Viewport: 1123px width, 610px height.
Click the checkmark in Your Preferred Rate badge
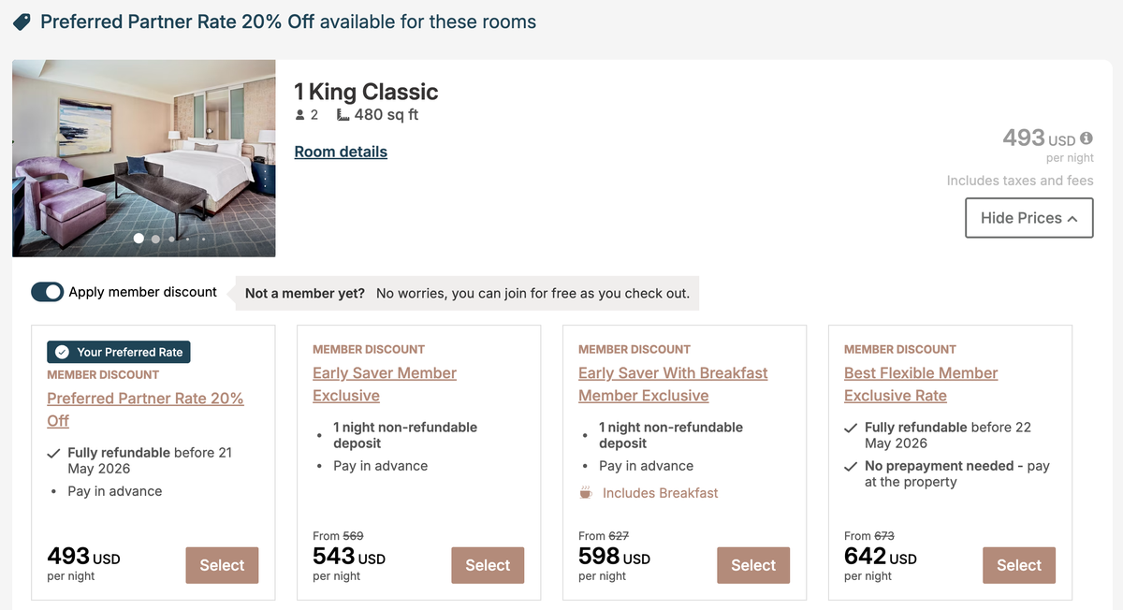63,352
